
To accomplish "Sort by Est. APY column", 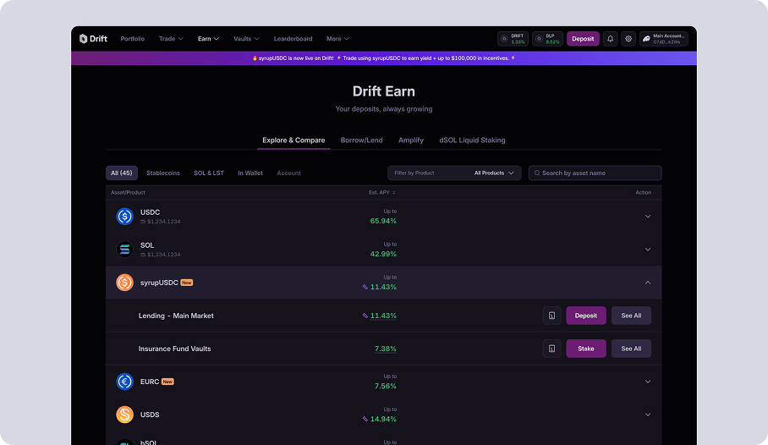I will (x=381, y=193).
